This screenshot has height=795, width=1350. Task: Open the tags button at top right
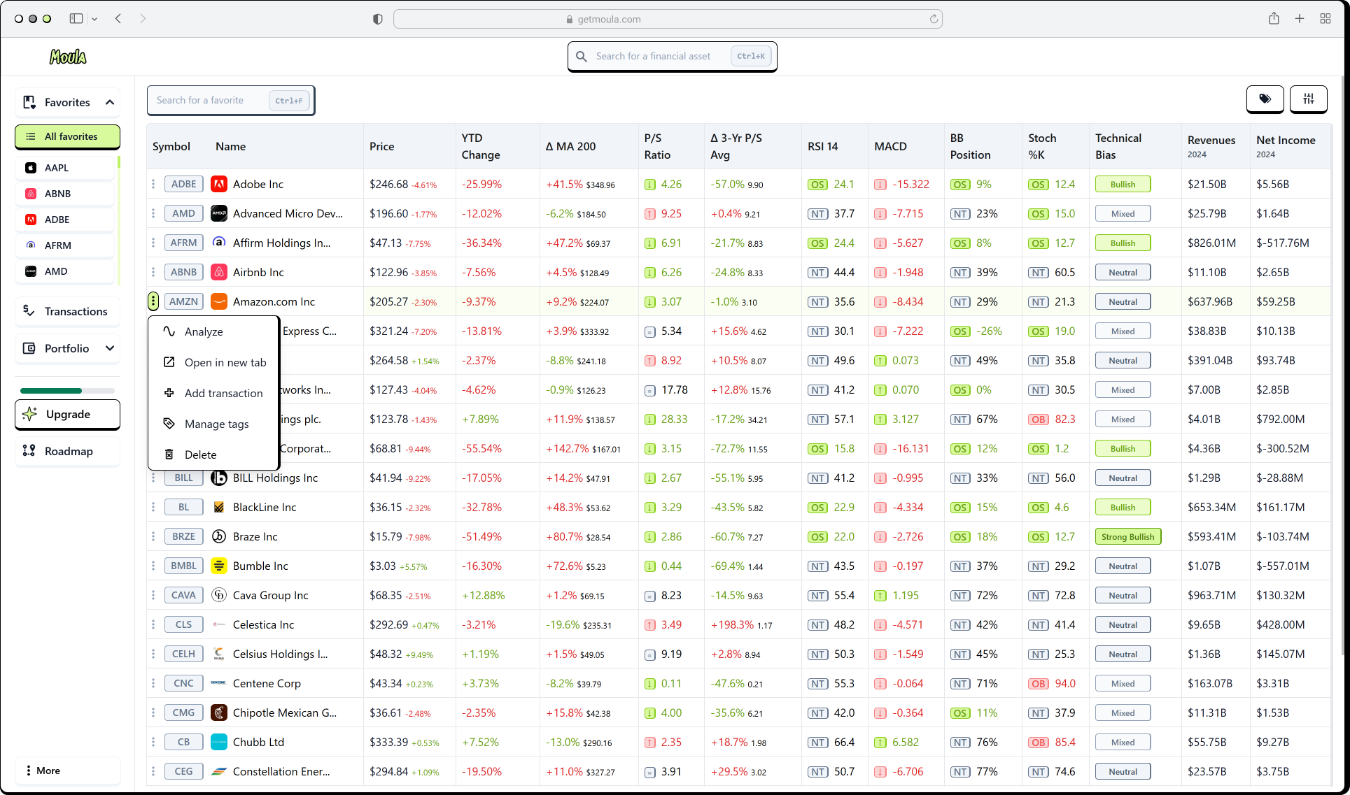tap(1265, 99)
